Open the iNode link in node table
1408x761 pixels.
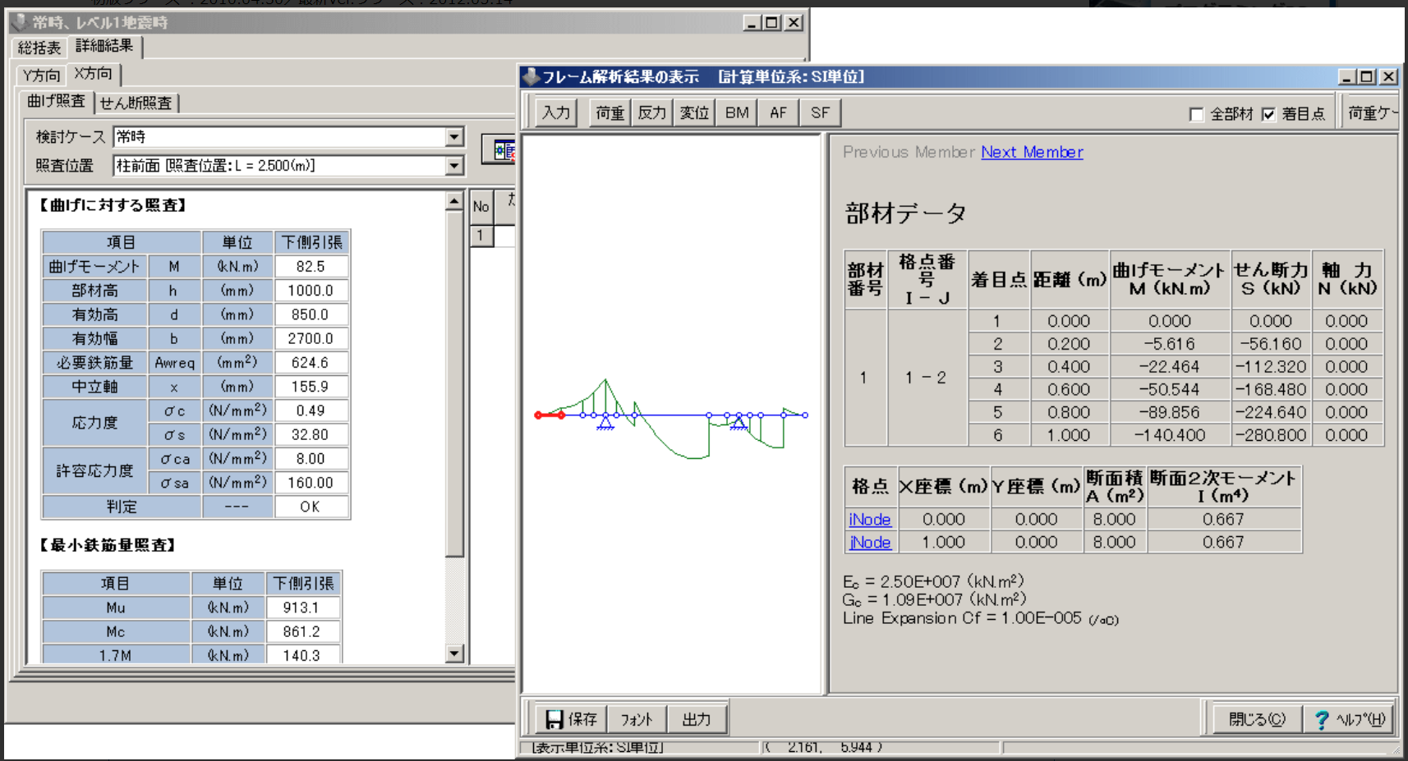(869, 520)
